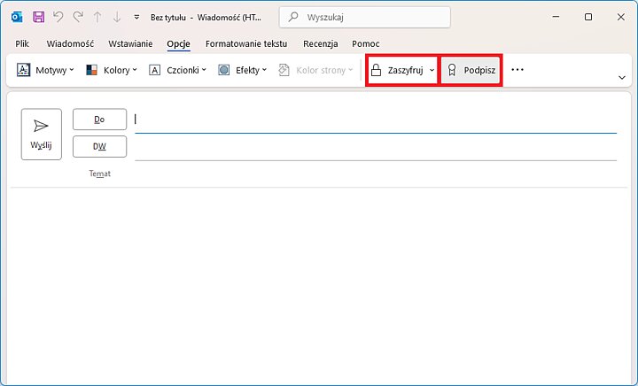Click the Undo arrow in title bar
This screenshot has height=386, width=638.
(x=58, y=17)
